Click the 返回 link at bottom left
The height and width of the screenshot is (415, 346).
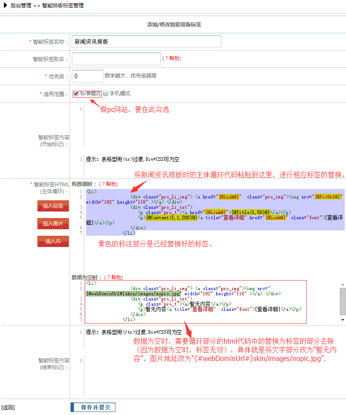(x=8, y=407)
